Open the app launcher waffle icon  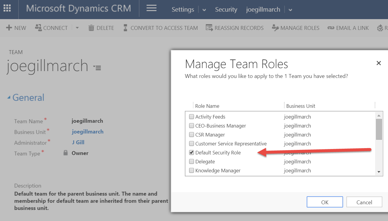click(x=7, y=8)
